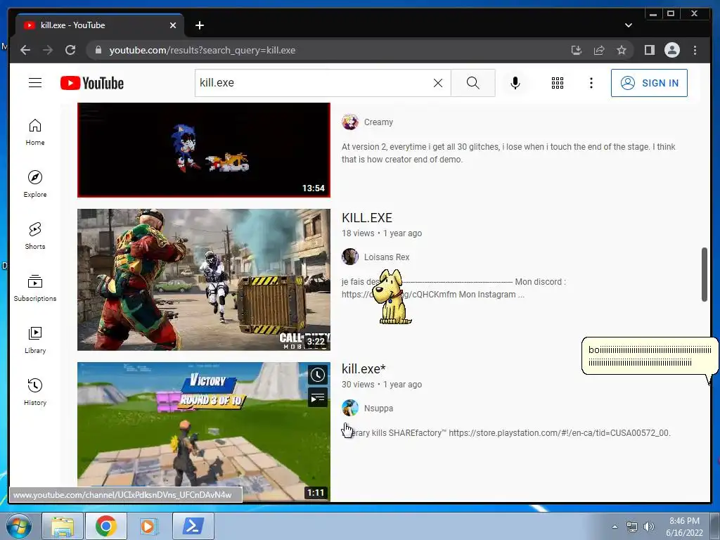Click '18 views • 1 year ago' text

pos(382,233)
